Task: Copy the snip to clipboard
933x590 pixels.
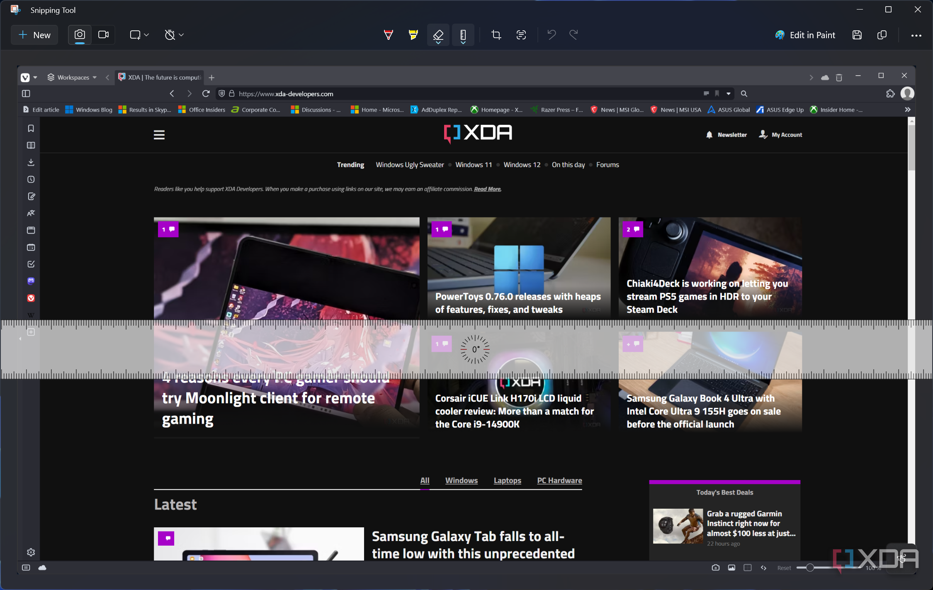Action: click(882, 35)
